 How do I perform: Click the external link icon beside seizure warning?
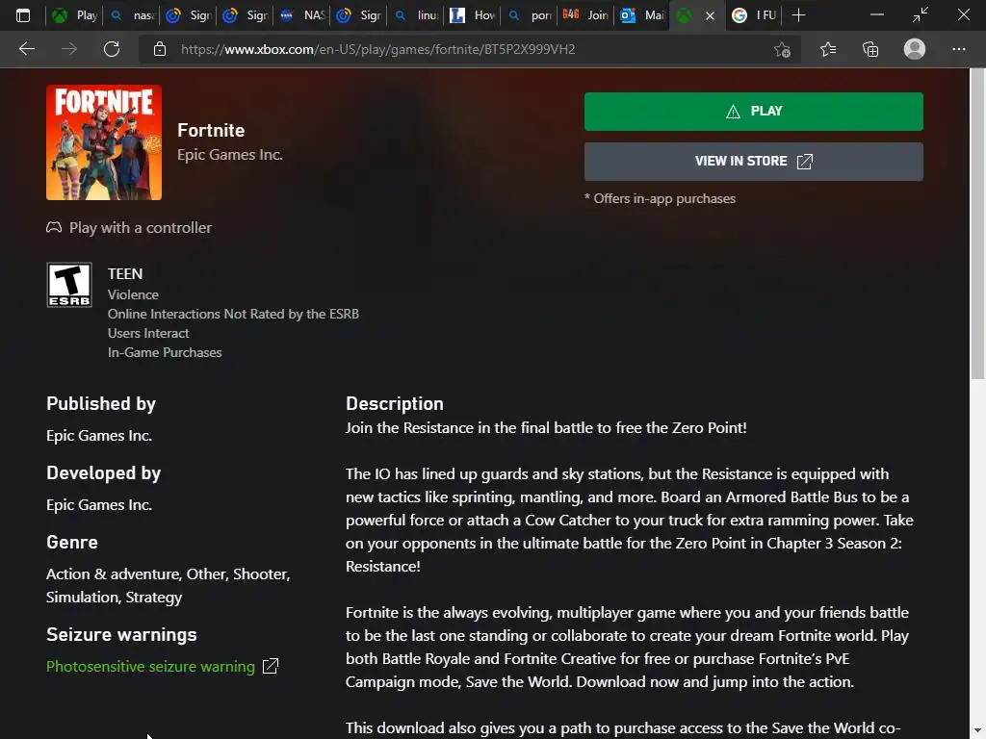click(x=271, y=666)
